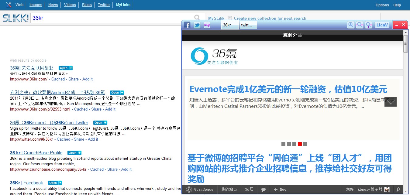Click into the Slikk search input field
The width and height of the screenshot is (410, 195).
(112, 18)
